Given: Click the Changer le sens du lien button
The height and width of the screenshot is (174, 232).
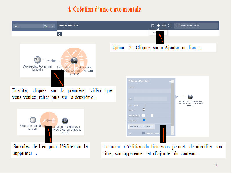Looking at the screenshot, I should 142,127.
